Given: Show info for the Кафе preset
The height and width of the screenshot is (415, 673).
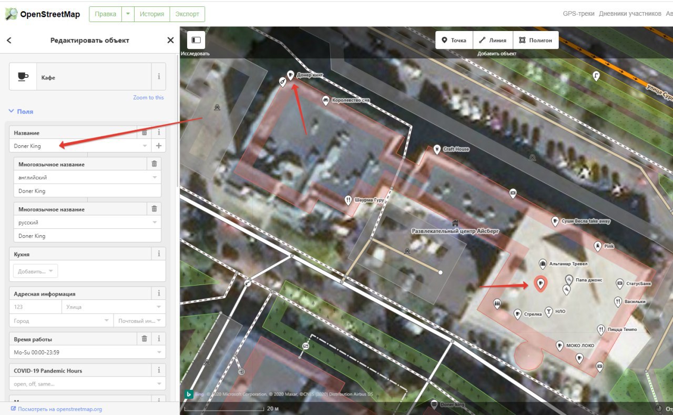Looking at the screenshot, I should coord(159,77).
